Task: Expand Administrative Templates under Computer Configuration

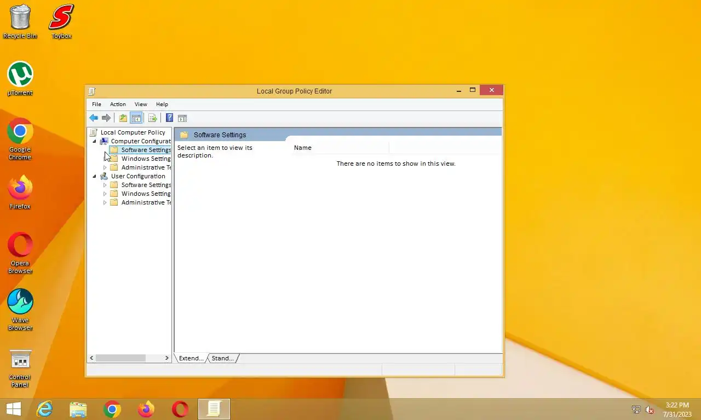Action: click(105, 167)
